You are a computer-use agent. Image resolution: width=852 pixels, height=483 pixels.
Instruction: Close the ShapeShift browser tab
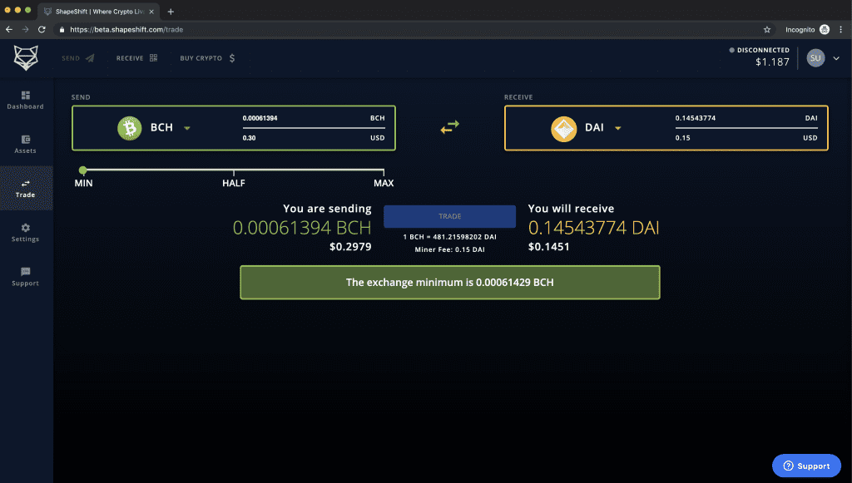point(151,12)
